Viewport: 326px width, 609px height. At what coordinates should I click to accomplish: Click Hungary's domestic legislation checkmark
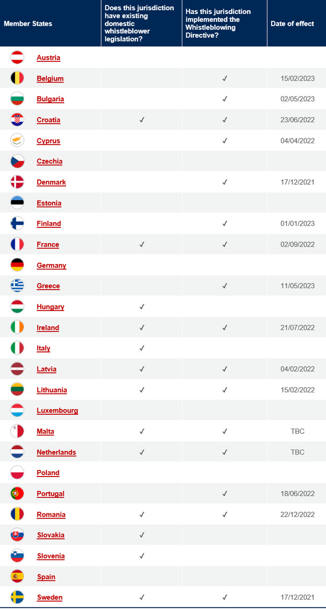click(x=141, y=307)
